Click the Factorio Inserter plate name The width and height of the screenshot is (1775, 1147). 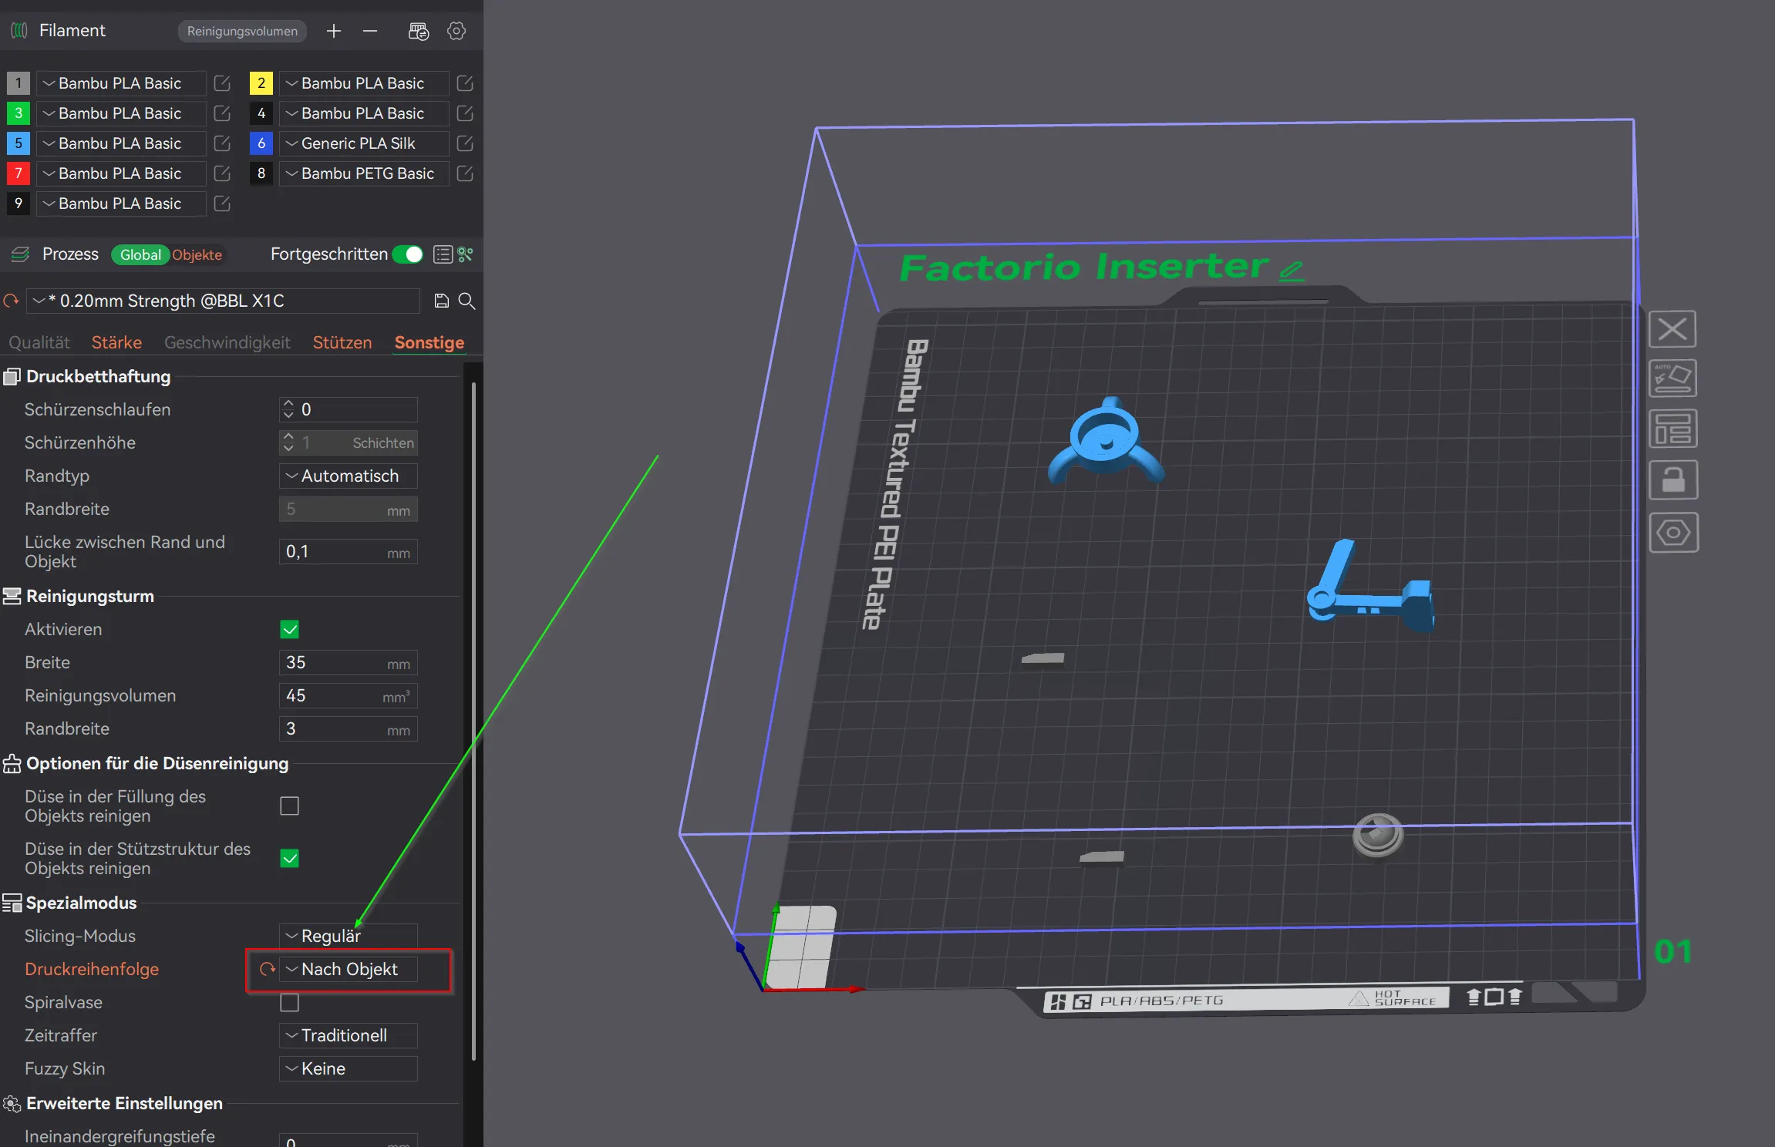click(x=1084, y=267)
